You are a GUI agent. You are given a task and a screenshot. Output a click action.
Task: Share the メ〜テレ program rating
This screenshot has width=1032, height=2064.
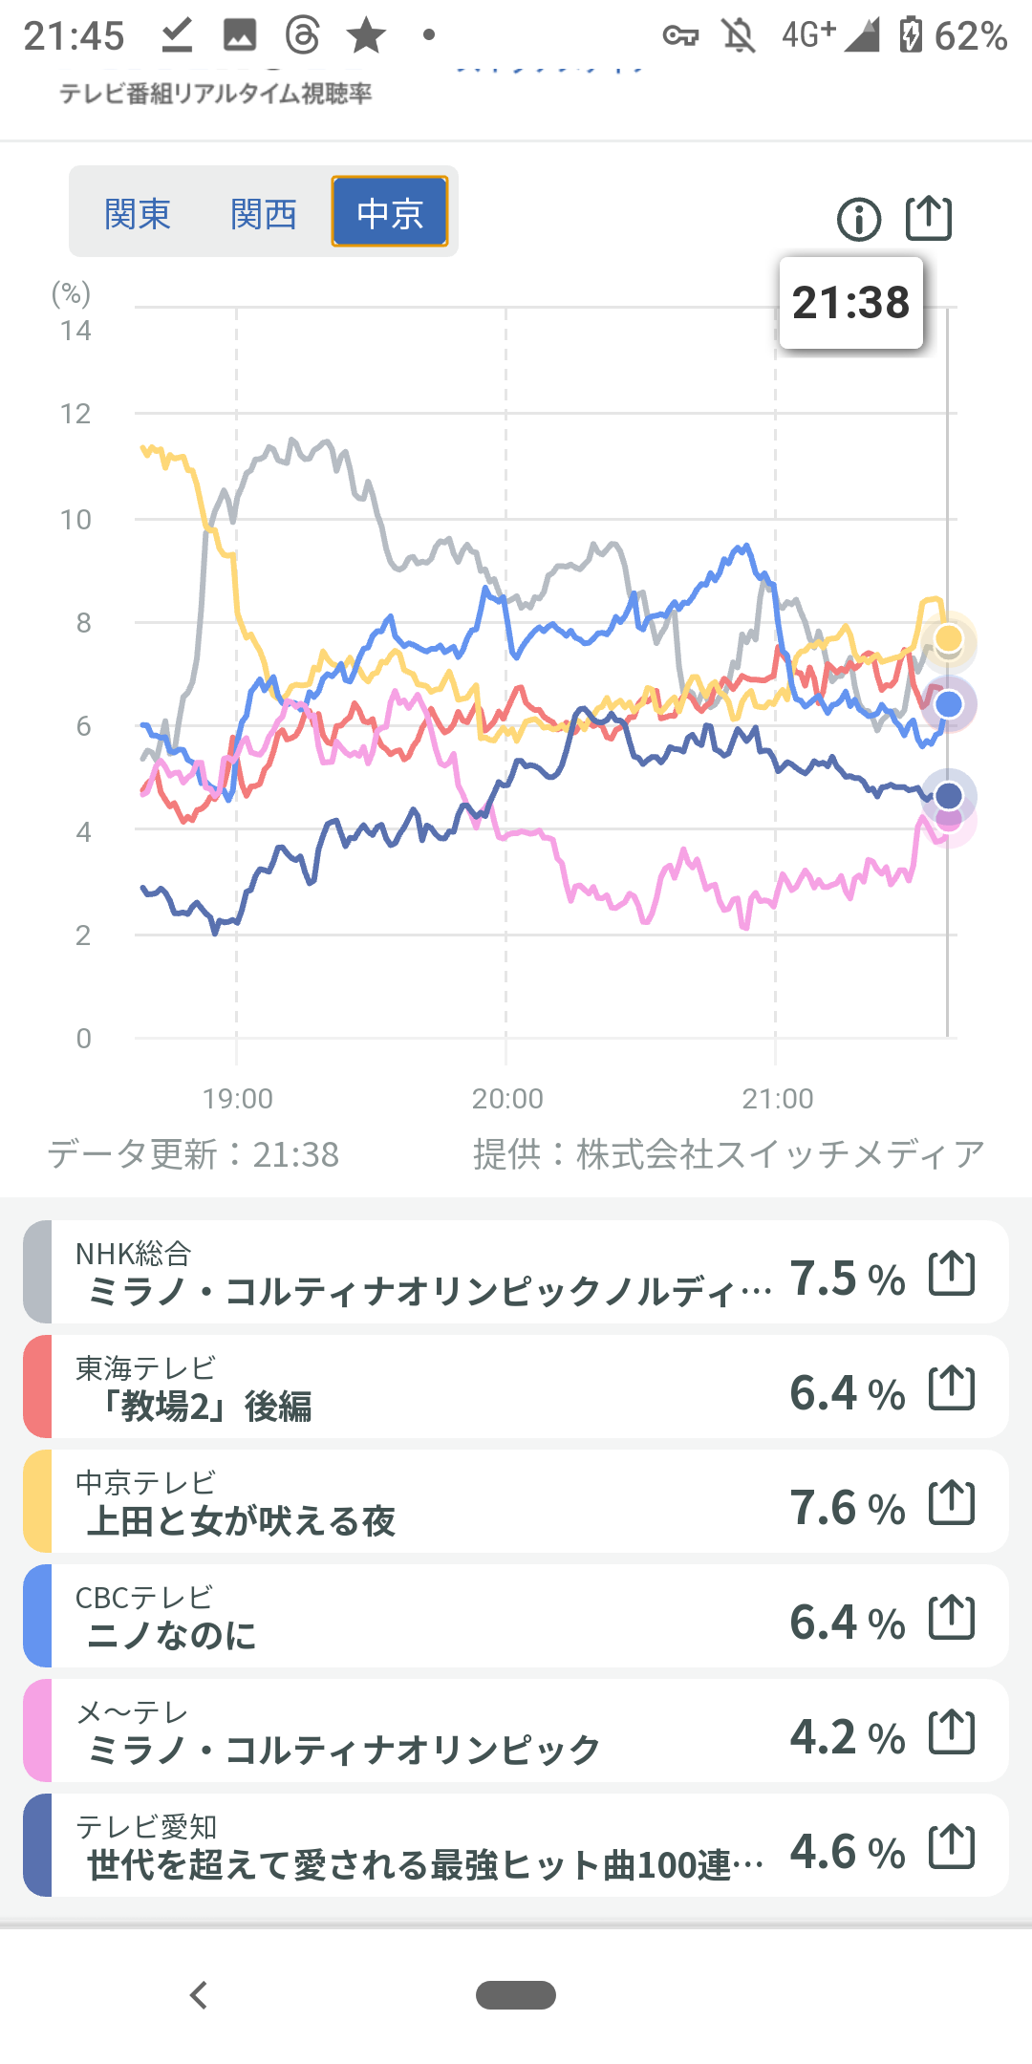point(952,1732)
